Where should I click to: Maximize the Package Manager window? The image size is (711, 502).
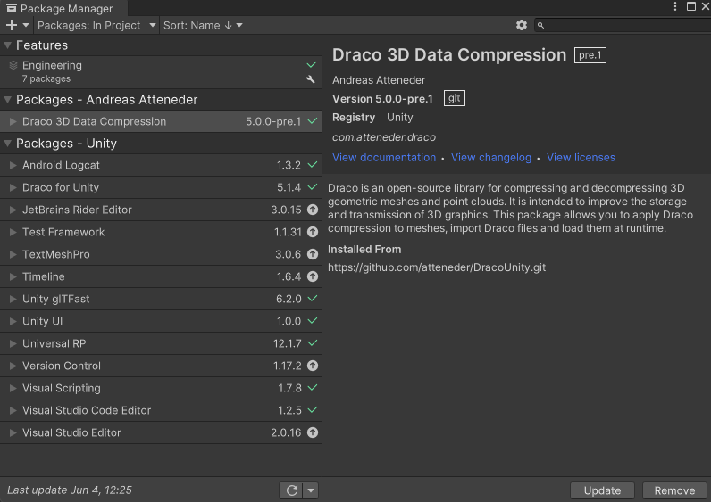pyautogui.click(x=691, y=6)
